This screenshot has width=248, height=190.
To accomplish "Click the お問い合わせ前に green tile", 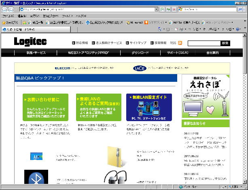I will point(46,107).
